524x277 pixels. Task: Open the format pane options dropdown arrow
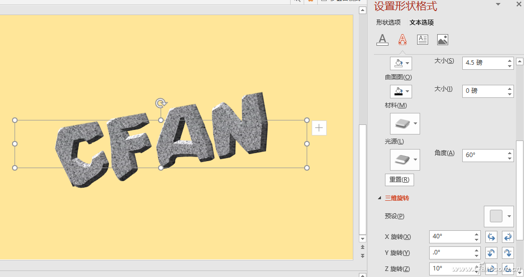(x=498, y=5)
